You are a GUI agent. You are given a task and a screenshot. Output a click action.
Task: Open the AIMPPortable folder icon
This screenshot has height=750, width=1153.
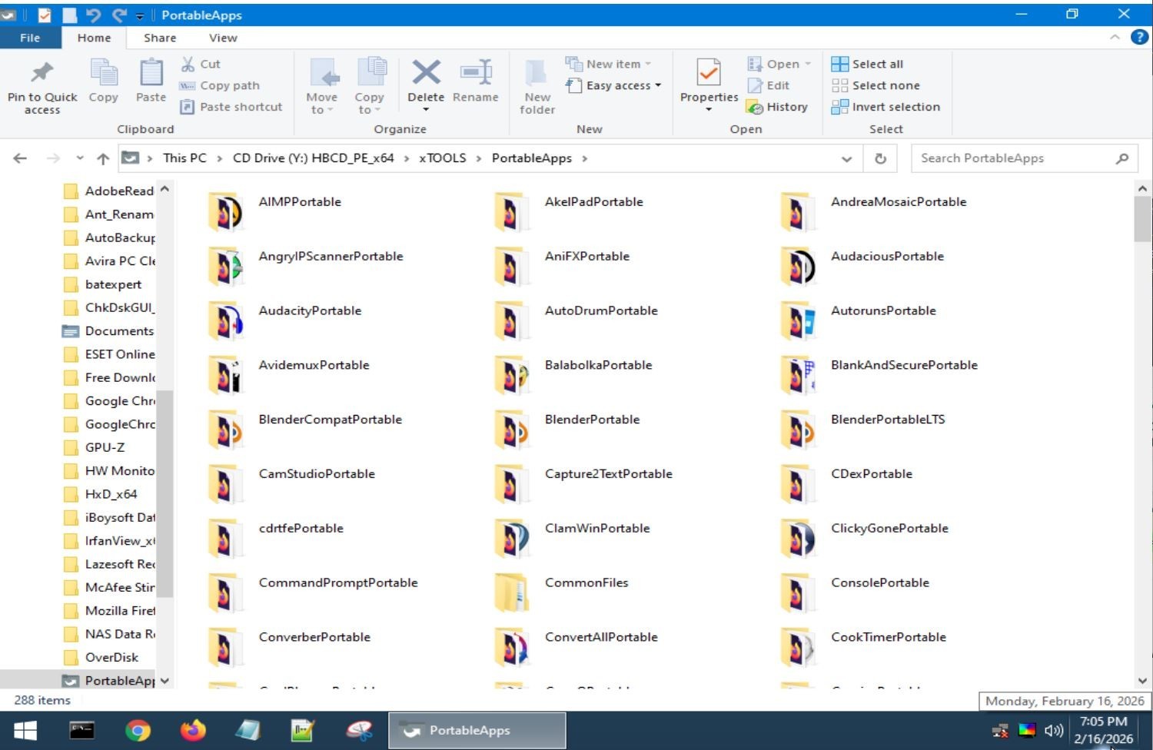(225, 212)
